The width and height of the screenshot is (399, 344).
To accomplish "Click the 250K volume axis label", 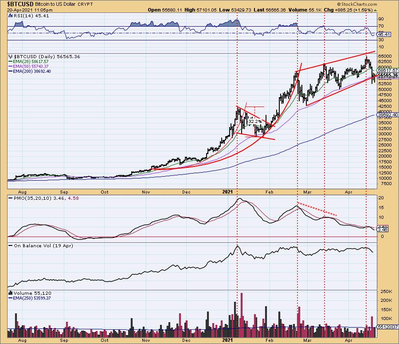I will click(386, 292).
